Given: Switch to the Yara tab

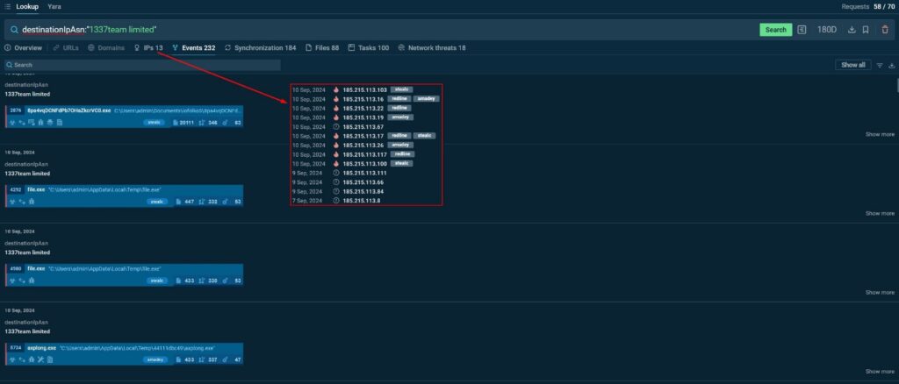Looking at the screenshot, I should click(x=54, y=7).
